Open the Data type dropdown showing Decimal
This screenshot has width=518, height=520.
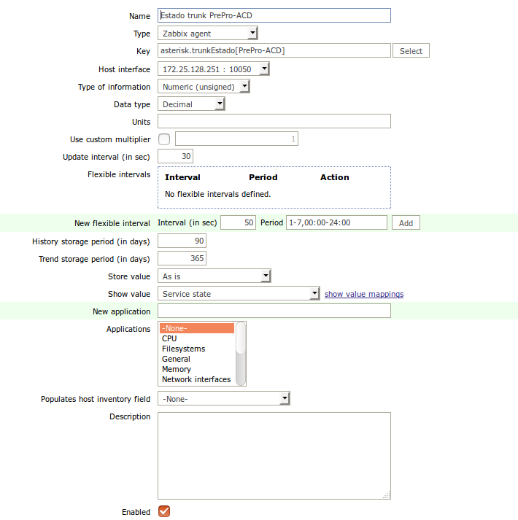[x=191, y=104]
